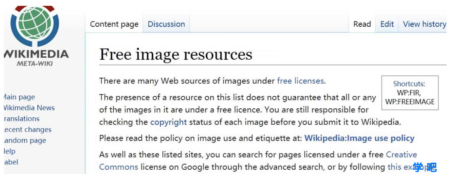Switch to the Content page tab
The height and width of the screenshot is (174, 451).
114,24
